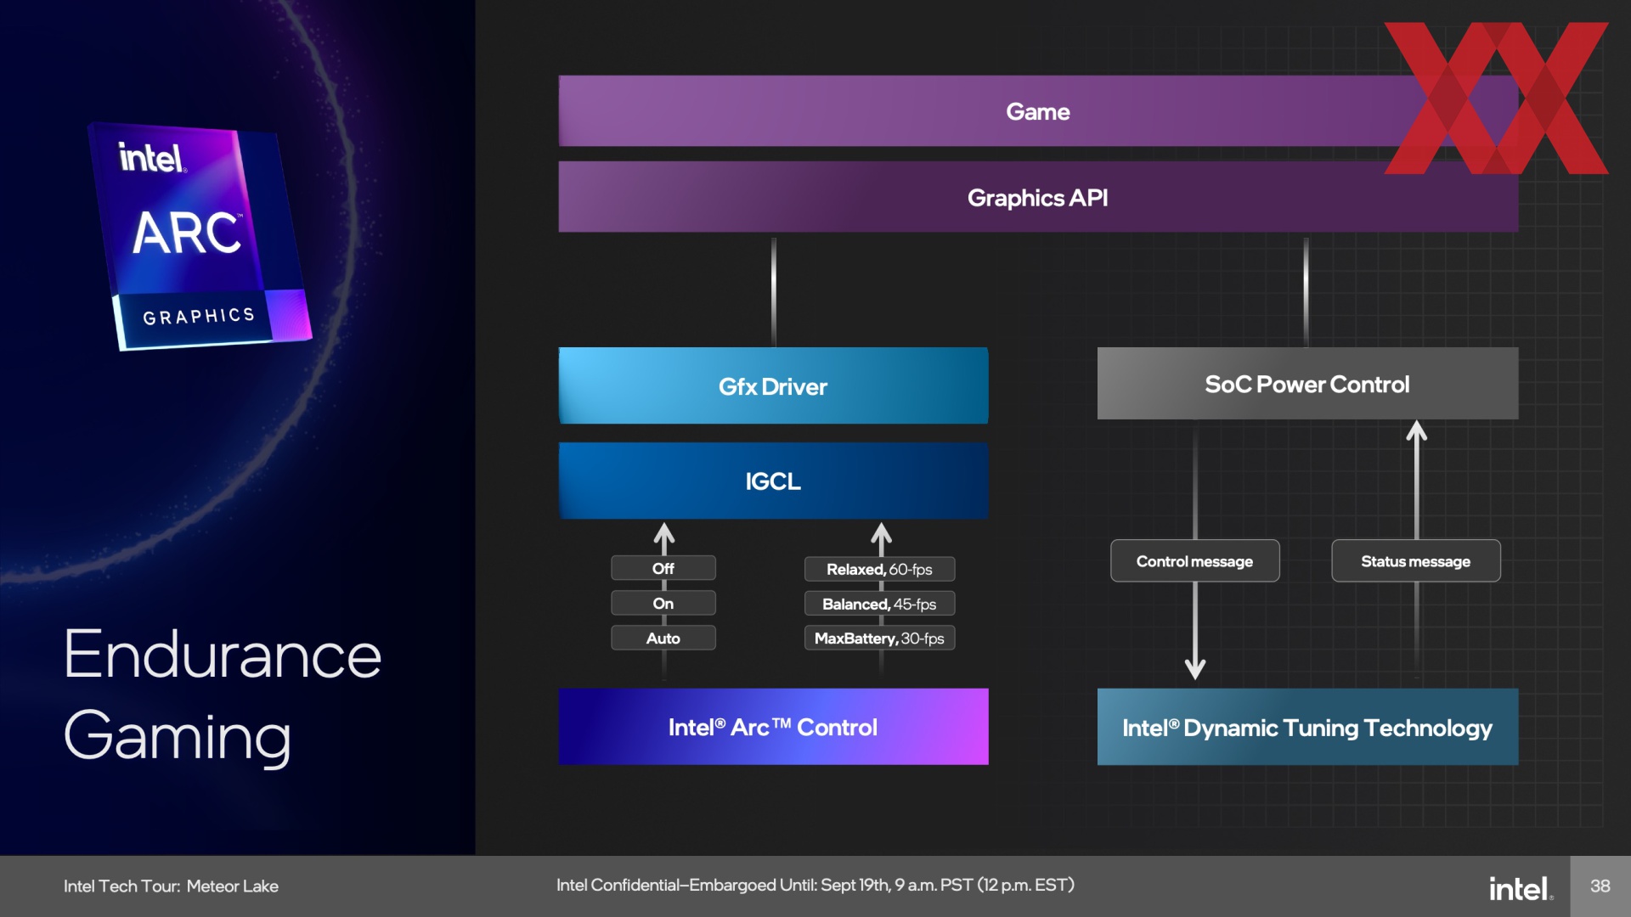The height and width of the screenshot is (917, 1631).
Task: Click up arrowhead under SoC Power Control
Action: click(1416, 431)
